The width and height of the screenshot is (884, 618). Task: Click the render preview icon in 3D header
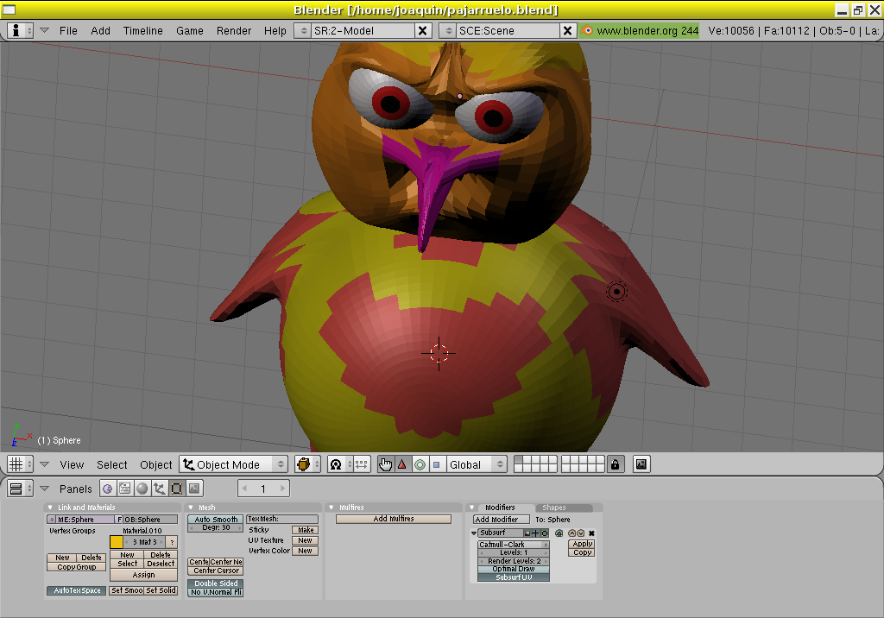point(641,464)
